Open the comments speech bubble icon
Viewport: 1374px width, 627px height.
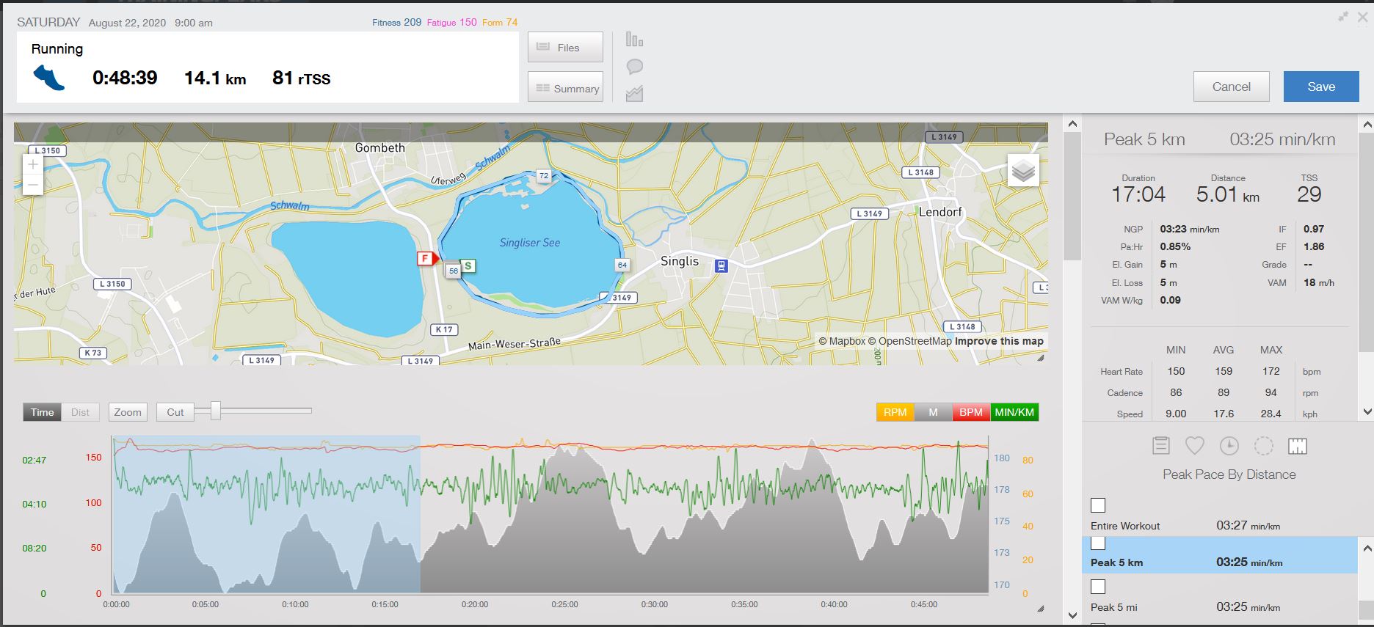tap(634, 67)
